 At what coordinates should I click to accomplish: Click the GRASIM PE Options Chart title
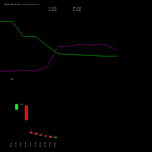[21, 5]
